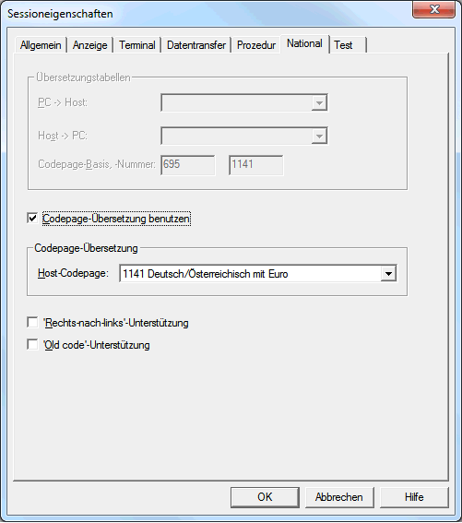Click the Codepage-Basis field showing 695
Viewport: 462px width, 523px height.
pos(188,165)
